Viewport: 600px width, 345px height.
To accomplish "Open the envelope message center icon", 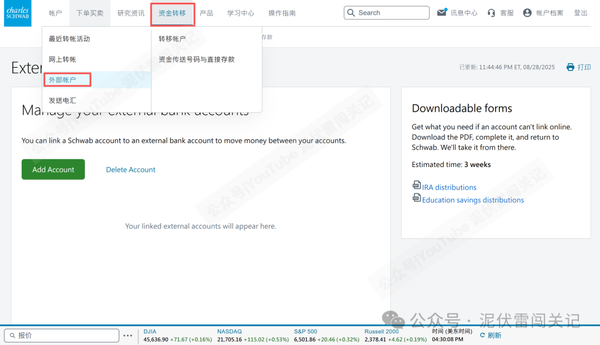I will 442,12.
